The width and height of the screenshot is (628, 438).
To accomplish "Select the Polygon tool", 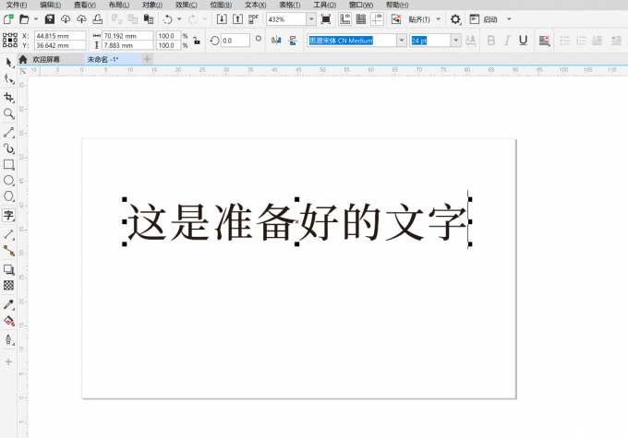I will [9, 196].
